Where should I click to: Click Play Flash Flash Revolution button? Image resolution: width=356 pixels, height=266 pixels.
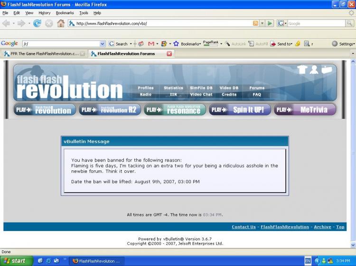coord(45,110)
